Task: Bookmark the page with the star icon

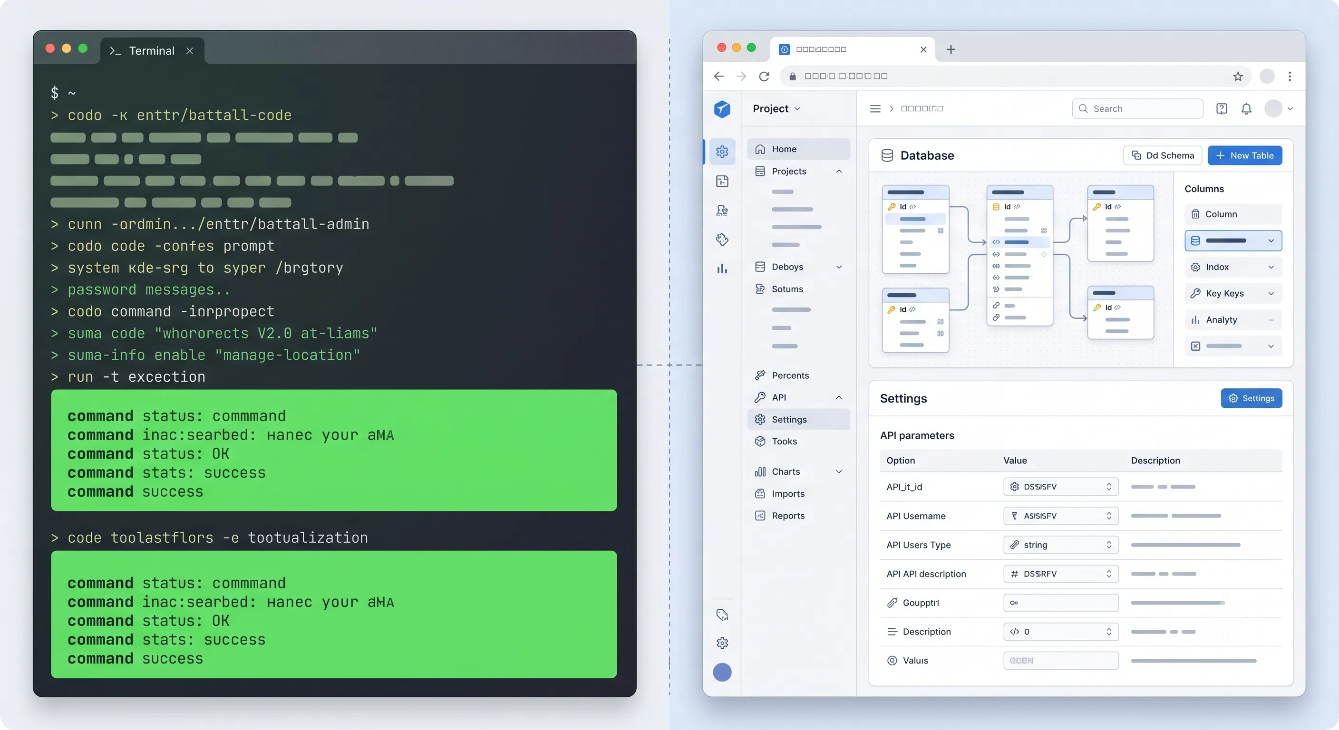Action: point(1238,77)
